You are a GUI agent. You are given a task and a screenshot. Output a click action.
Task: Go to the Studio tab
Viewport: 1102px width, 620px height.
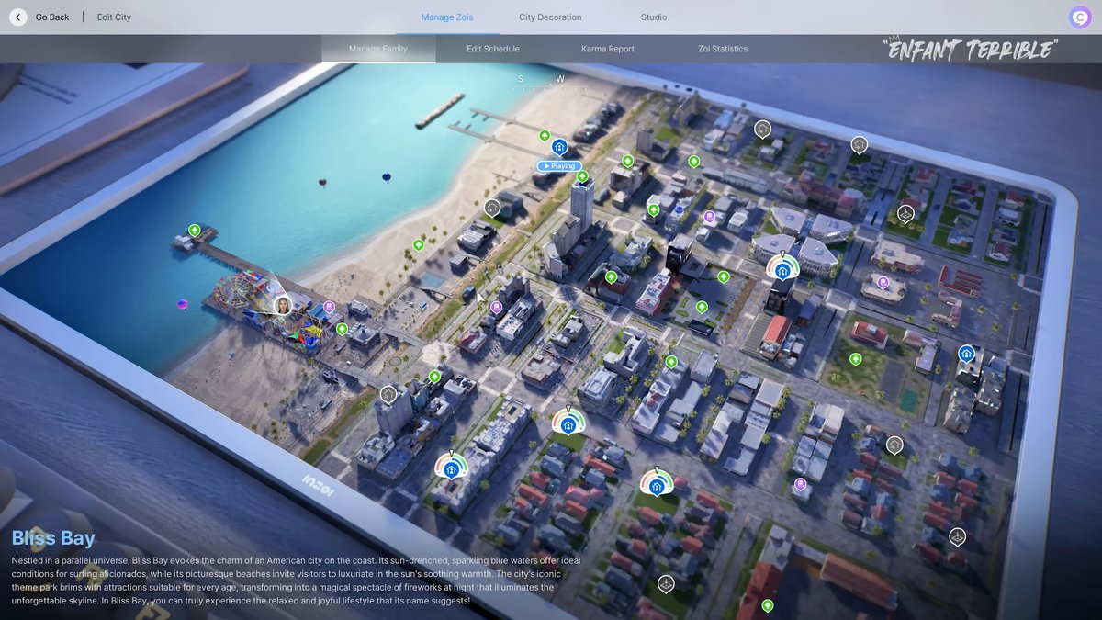pyautogui.click(x=654, y=17)
